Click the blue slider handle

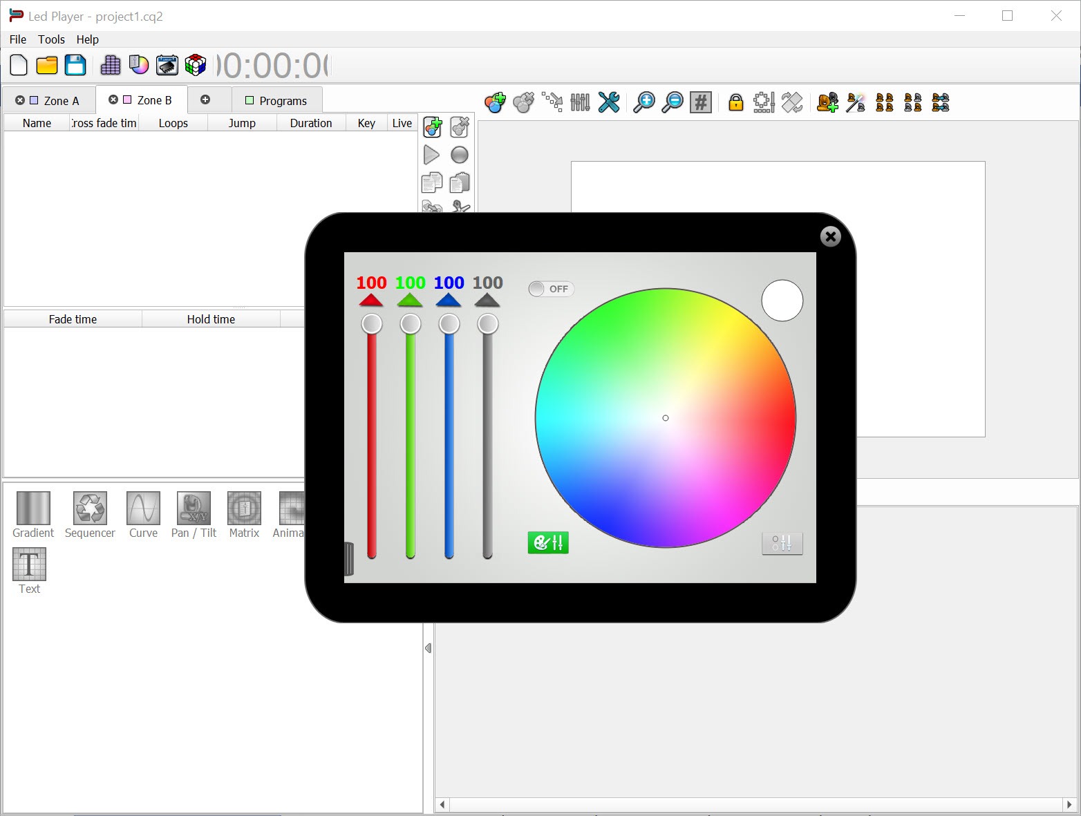click(x=449, y=323)
